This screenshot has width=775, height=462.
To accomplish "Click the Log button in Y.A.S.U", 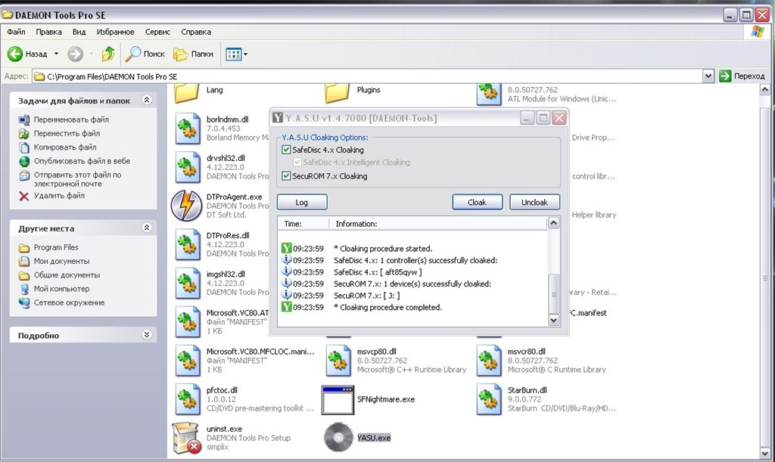I will click(x=302, y=203).
